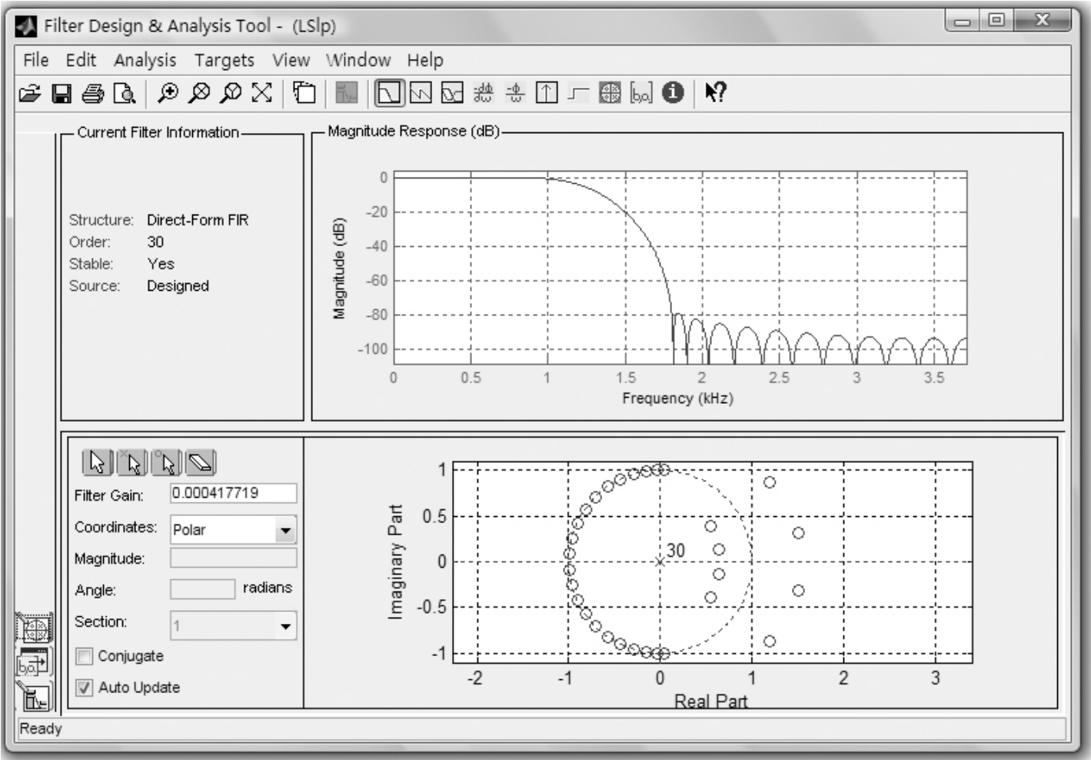Image resolution: width=1091 pixels, height=760 pixels.
Task: Click the Filter Gain input field
Action: [233, 493]
